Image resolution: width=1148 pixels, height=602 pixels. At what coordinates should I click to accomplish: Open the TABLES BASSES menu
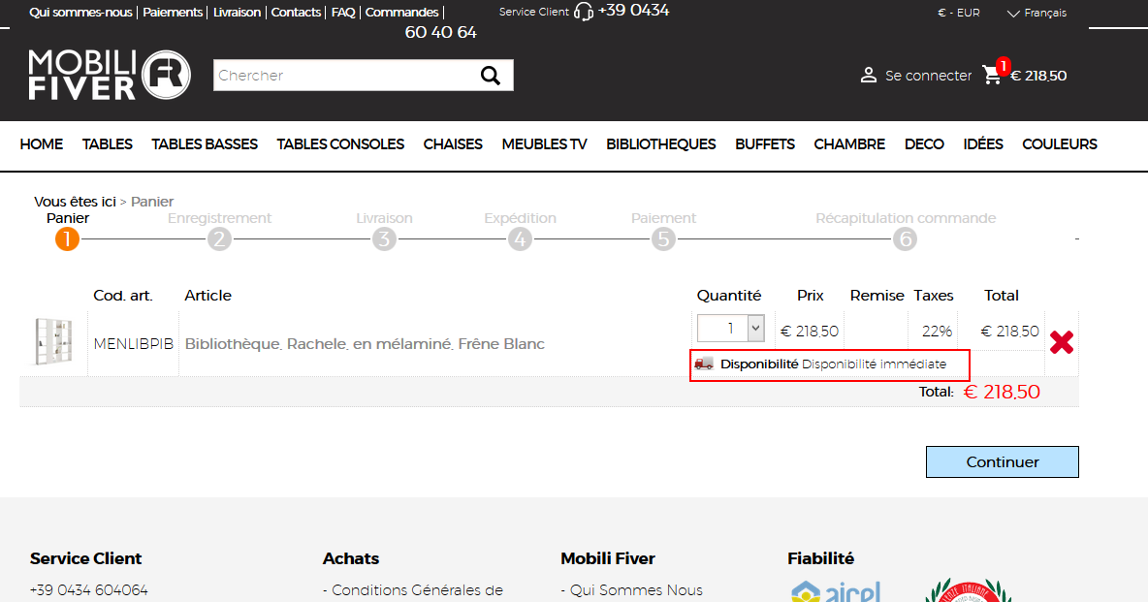click(x=205, y=144)
